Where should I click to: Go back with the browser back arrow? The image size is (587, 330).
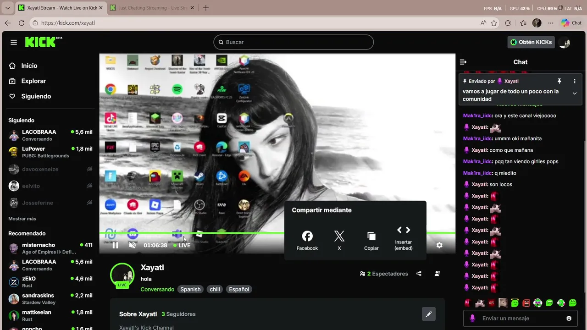[x=7, y=23]
